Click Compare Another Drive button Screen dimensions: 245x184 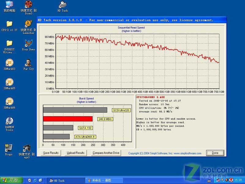tap(106, 153)
